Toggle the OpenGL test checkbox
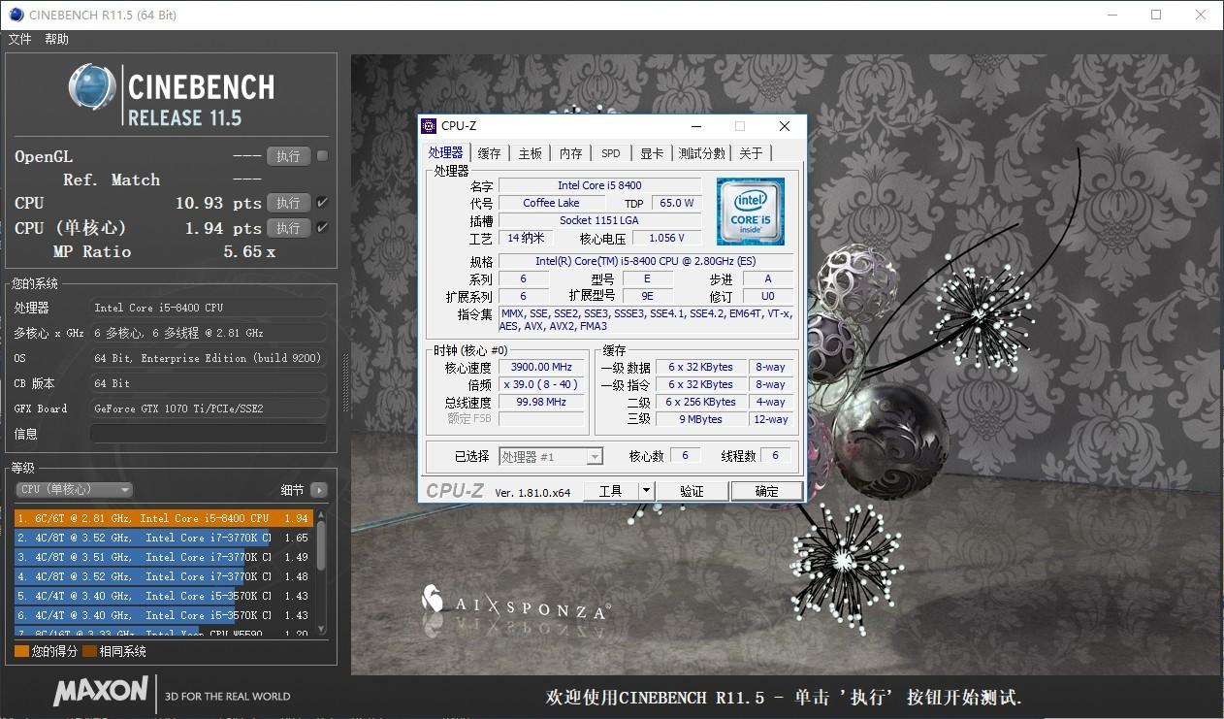Viewport: 1224px width, 719px height. (x=322, y=155)
